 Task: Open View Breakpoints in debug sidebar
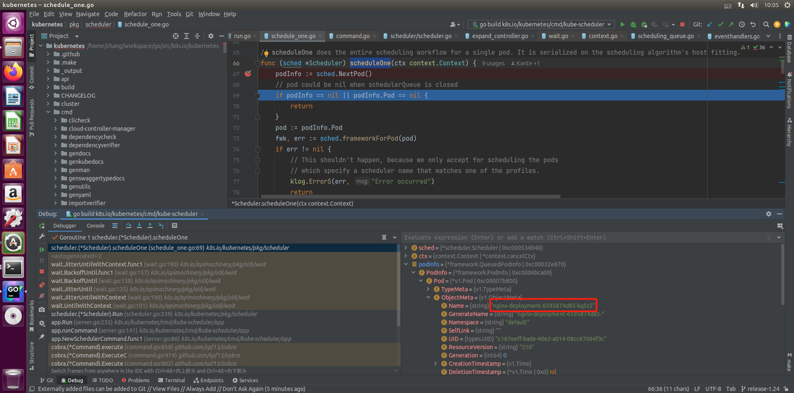[42, 285]
